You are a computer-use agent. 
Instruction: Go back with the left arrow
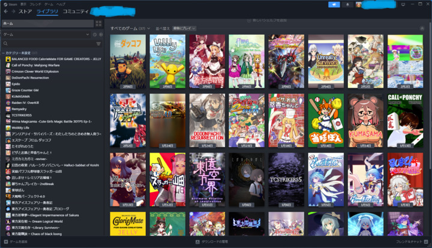tap(5, 11)
